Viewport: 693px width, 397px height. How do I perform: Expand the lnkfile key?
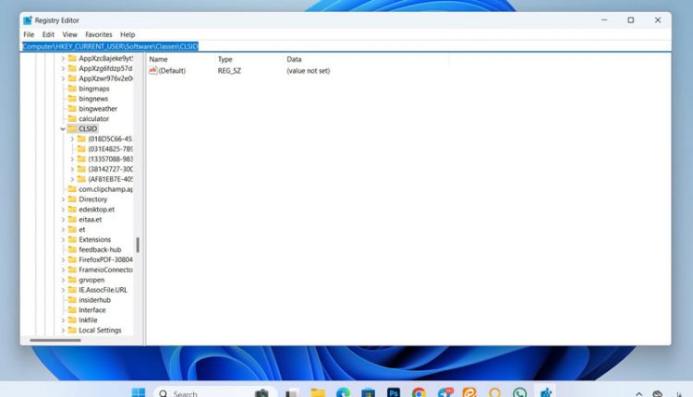pos(63,320)
